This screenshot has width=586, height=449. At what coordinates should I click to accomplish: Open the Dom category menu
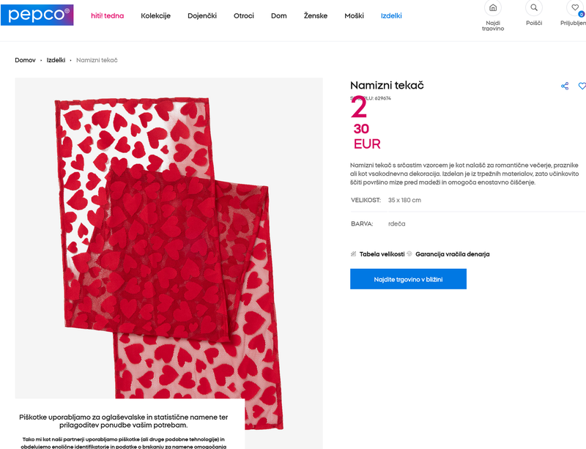pos(278,15)
